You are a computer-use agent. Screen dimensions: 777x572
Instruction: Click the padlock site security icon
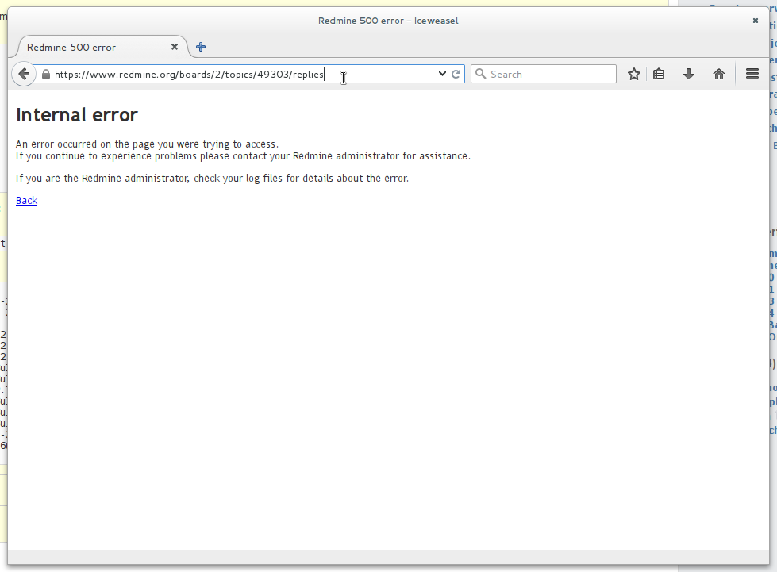pos(46,75)
